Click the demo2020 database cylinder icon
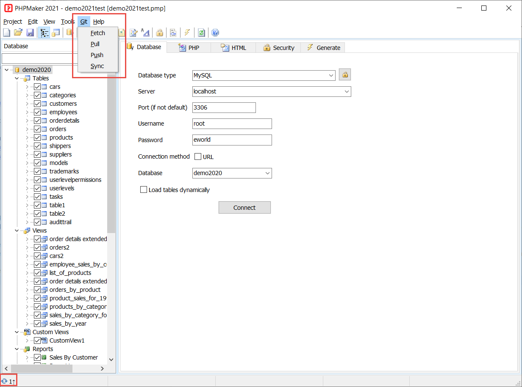Viewport: 522px width, 387px height. point(17,70)
